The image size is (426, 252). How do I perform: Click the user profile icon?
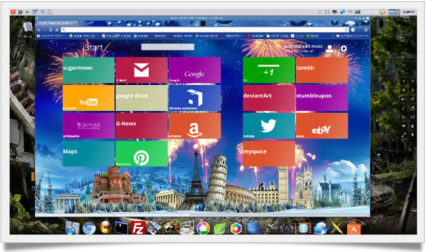click(329, 49)
